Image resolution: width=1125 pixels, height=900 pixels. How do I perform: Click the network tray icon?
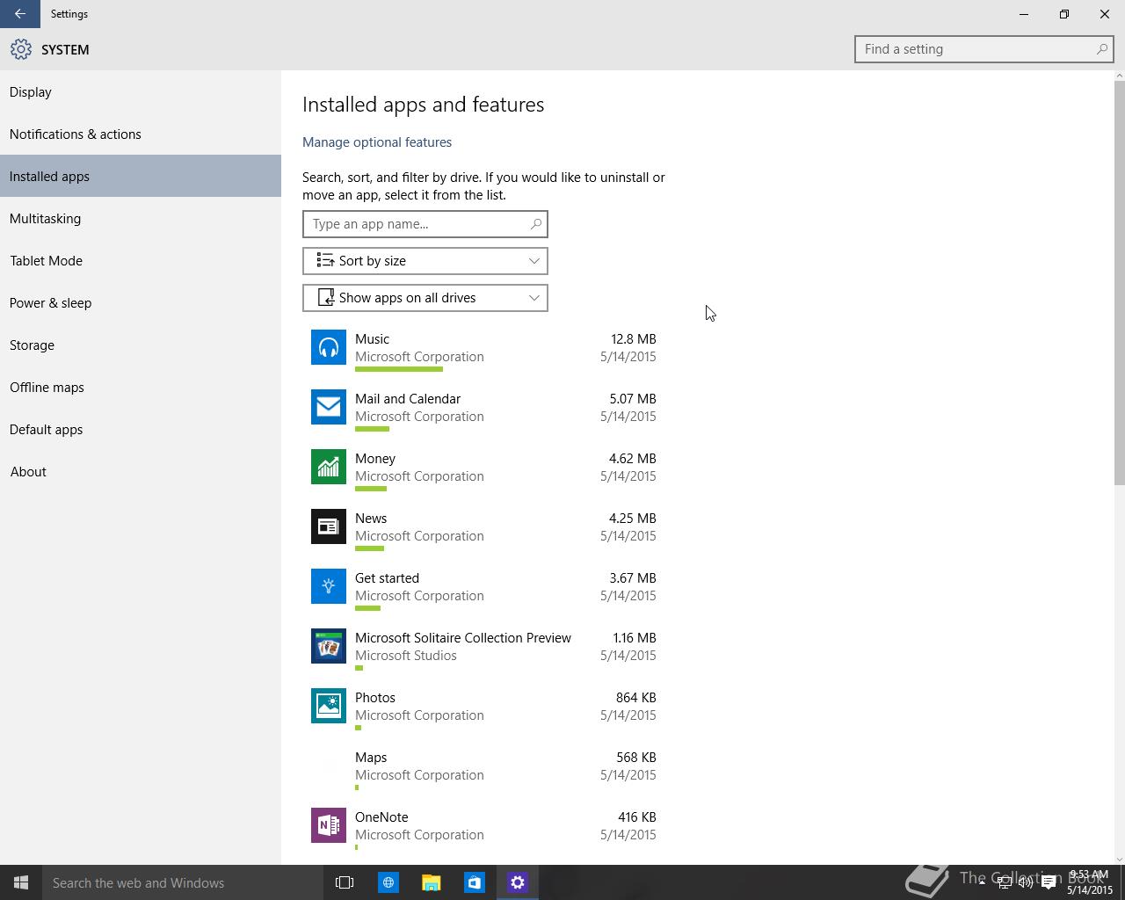click(1004, 883)
